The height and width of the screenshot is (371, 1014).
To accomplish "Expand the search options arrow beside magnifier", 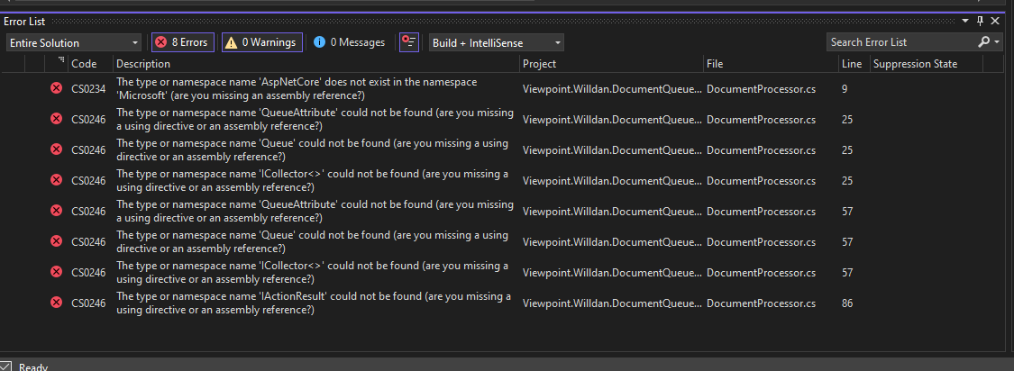I will pyautogui.click(x=997, y=42).
